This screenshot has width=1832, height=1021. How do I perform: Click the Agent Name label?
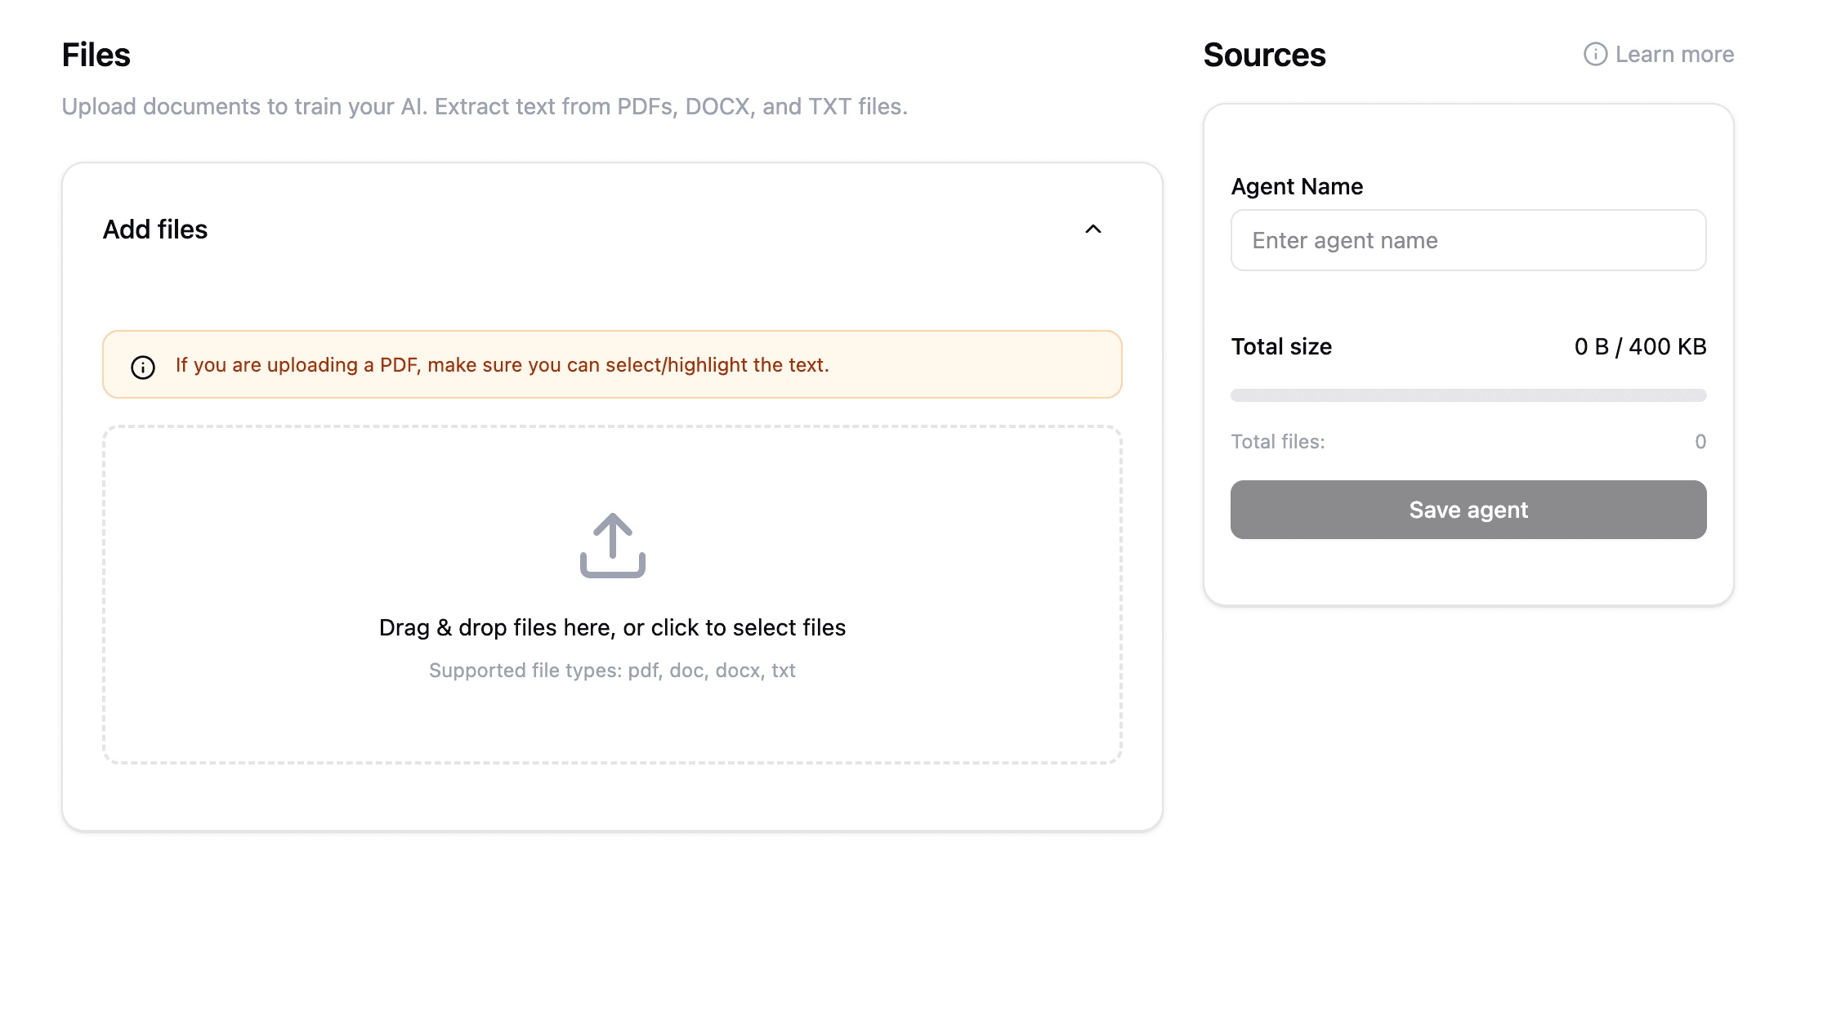(1297, 186)
